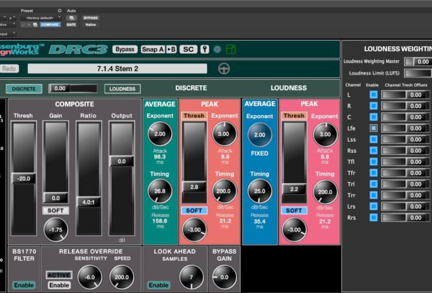Click the Composite Output fader at 0.0
432x293 pixels.
(122, 161)
